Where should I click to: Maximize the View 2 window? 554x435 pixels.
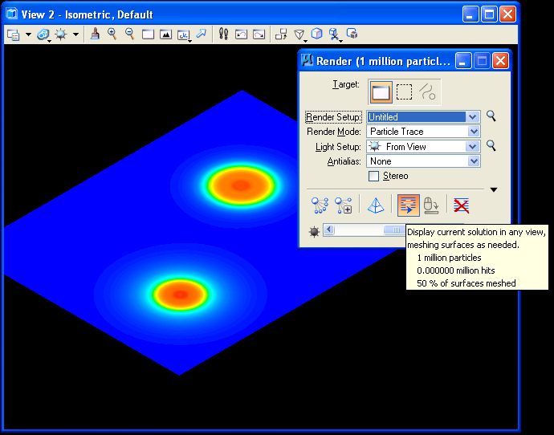click(489, 14)
